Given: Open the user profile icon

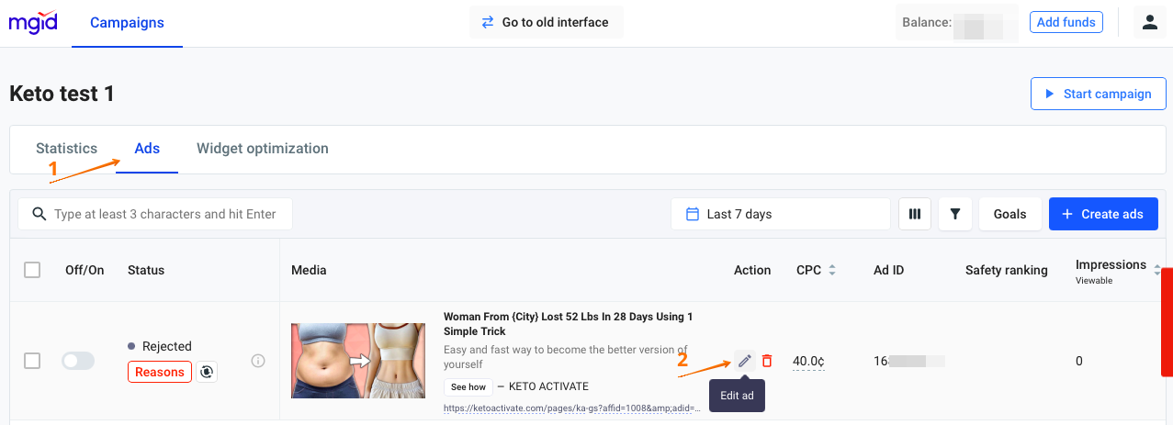Looking at the screenshot, I should [1149, 22].
